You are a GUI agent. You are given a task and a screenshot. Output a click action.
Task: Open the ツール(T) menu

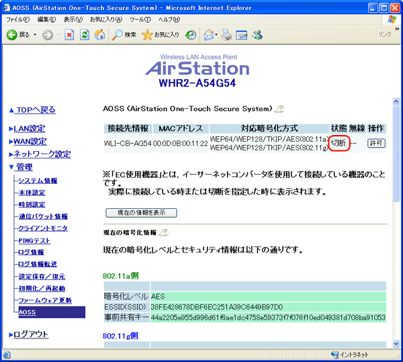tap(140, 19)
